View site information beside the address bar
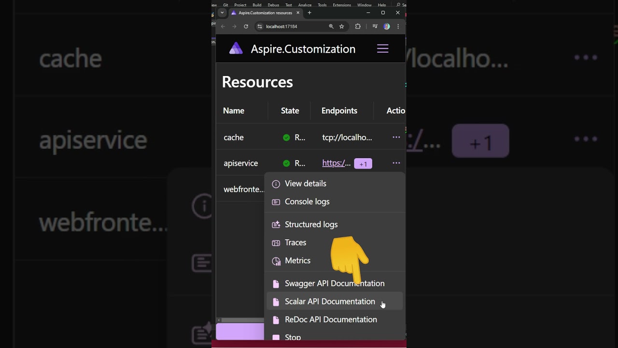Image resolution: width=618 pixels, height=348 pixels. [x=259, y=27]
